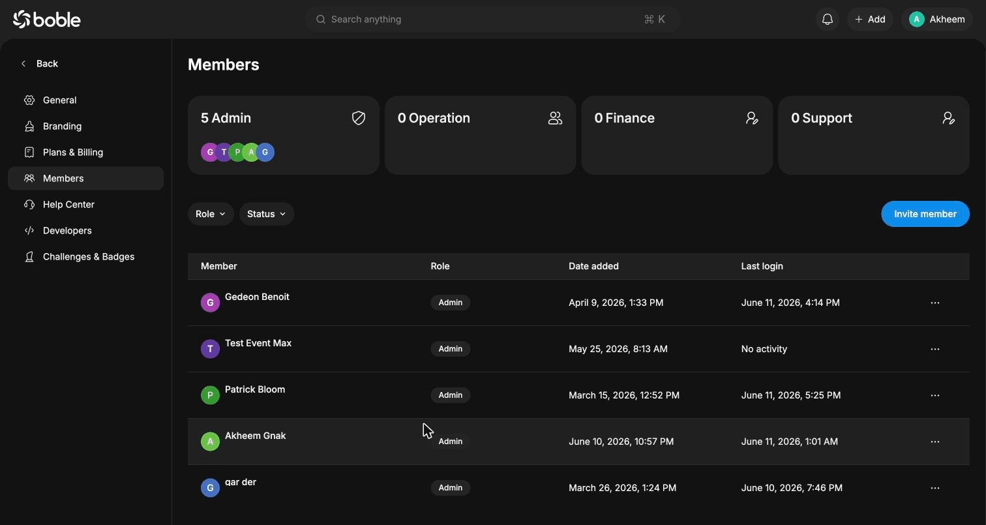Open more options for Akheem Gnak

click(935, 442)
